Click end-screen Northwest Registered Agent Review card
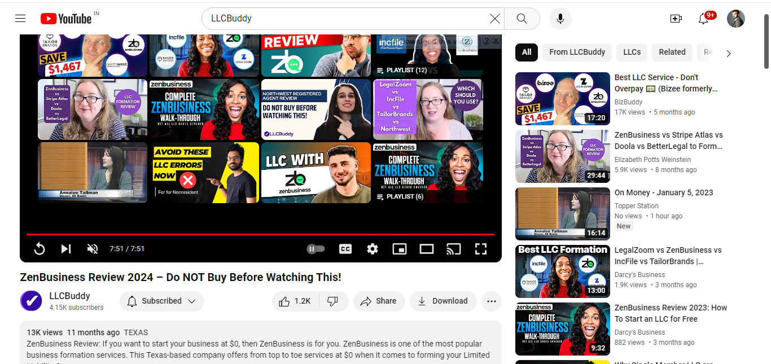 [x=316, y=109]
